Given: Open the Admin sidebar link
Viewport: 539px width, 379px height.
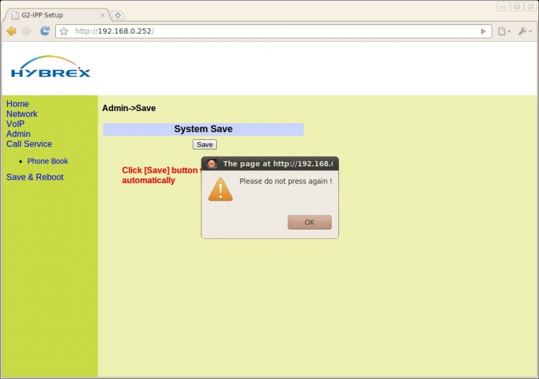Looking at the screenshot, I should [x=18, y=134].
